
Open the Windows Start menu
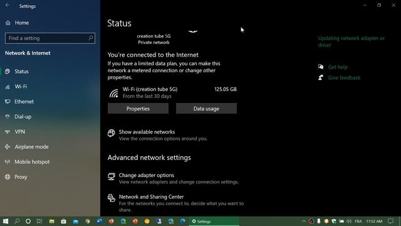[6, 221]
